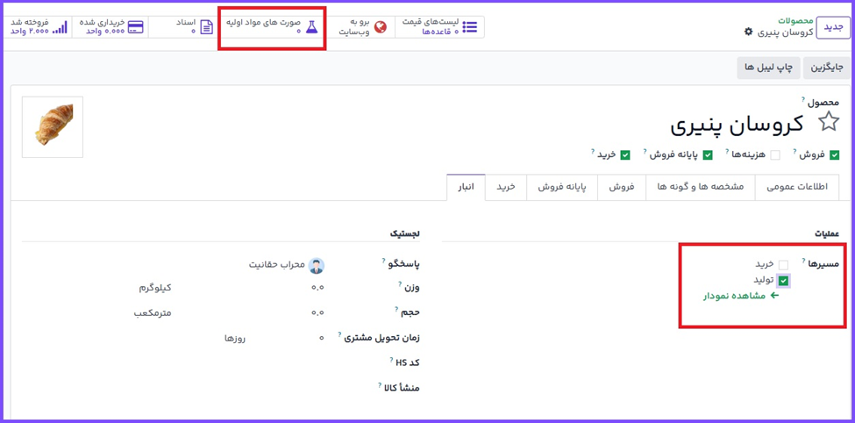Click the فروخته شد bar chart icon
The height and width of the screenshot is (423, 855).
coord(60,27)
